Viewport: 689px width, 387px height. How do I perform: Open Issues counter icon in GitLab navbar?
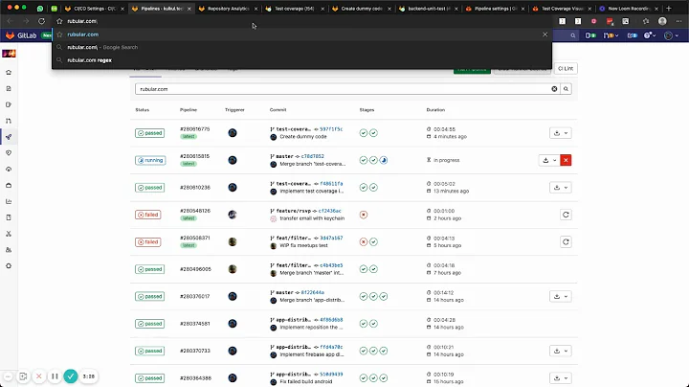click(x=590, y=35)
